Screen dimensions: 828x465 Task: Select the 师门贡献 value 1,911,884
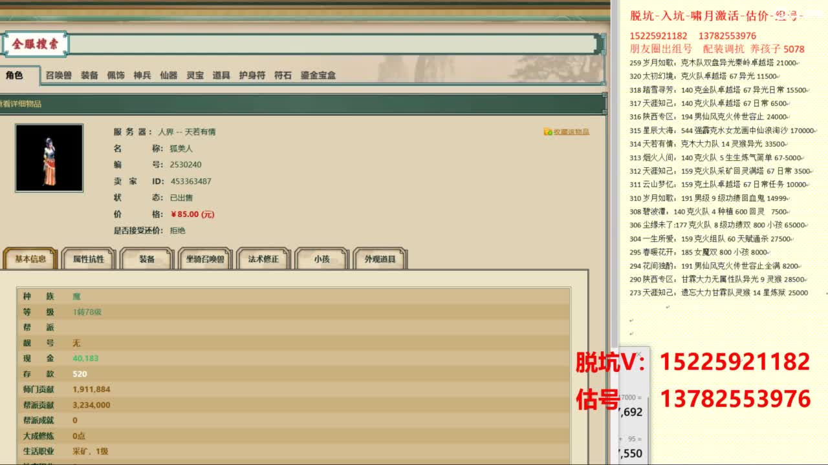[x=91, y=389]
